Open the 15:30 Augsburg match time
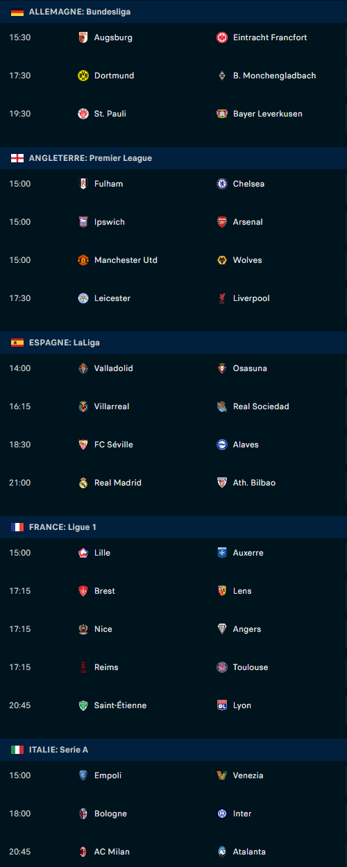 19,37
